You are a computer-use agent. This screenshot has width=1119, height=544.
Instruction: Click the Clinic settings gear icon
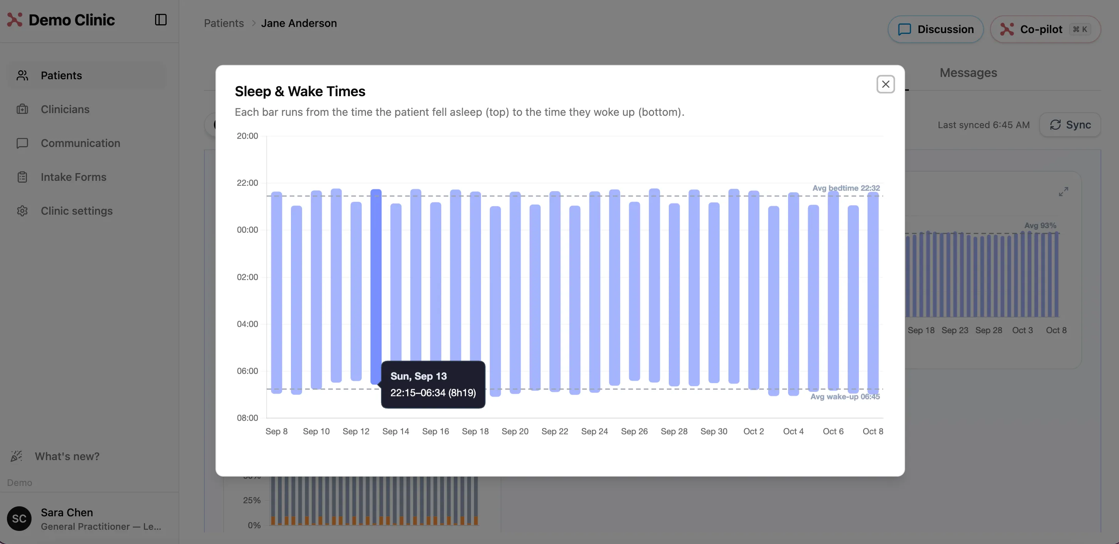click(22, 211)
